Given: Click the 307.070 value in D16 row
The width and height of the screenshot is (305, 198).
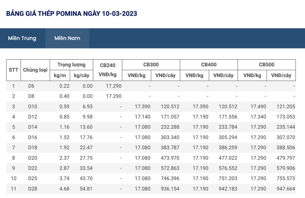Looking at the screenshot, I should [x=286, y=137].
